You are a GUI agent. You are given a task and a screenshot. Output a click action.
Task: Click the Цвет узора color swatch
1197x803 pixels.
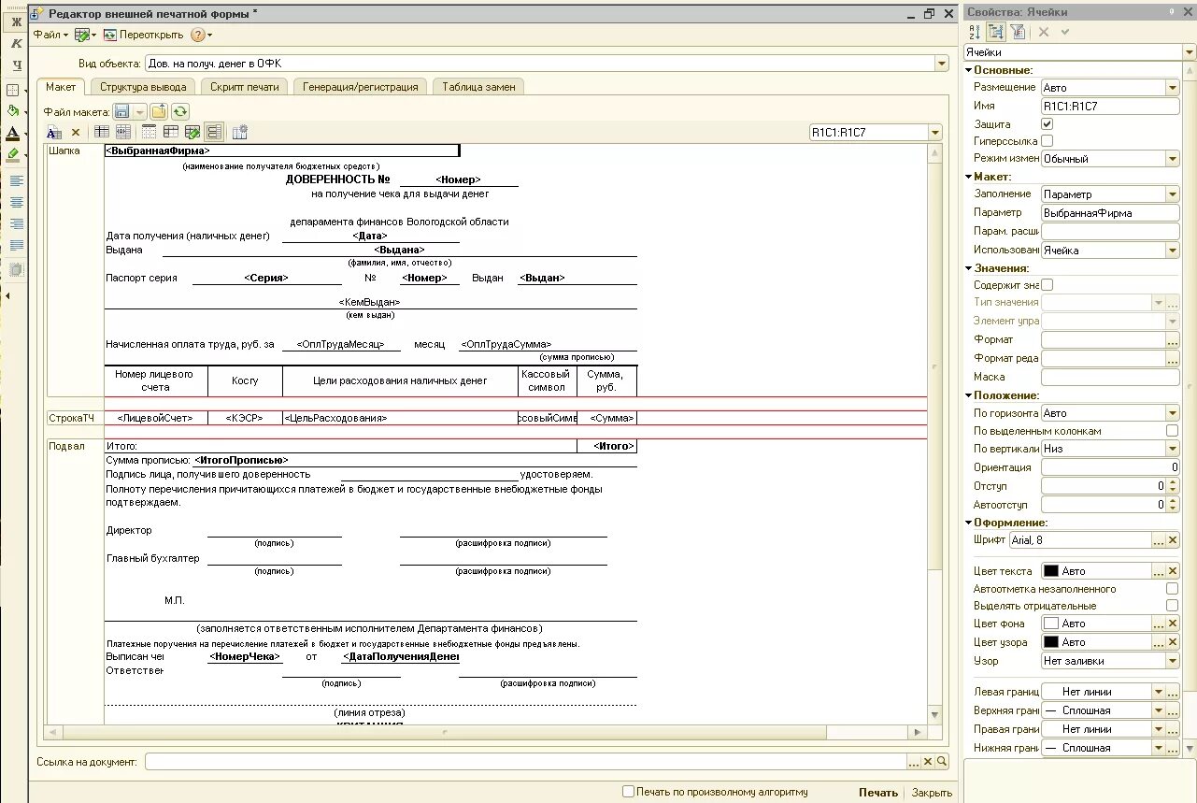pyautogui.click(x=1051, y=642)
